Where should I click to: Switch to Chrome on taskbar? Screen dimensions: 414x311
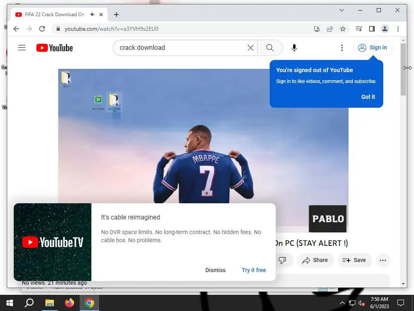click(x=89, y=303)
